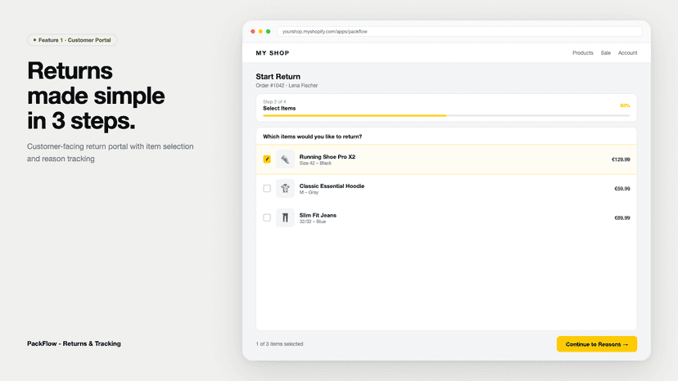Click the Size 42 – Black variant text

[x=315, y=164]
